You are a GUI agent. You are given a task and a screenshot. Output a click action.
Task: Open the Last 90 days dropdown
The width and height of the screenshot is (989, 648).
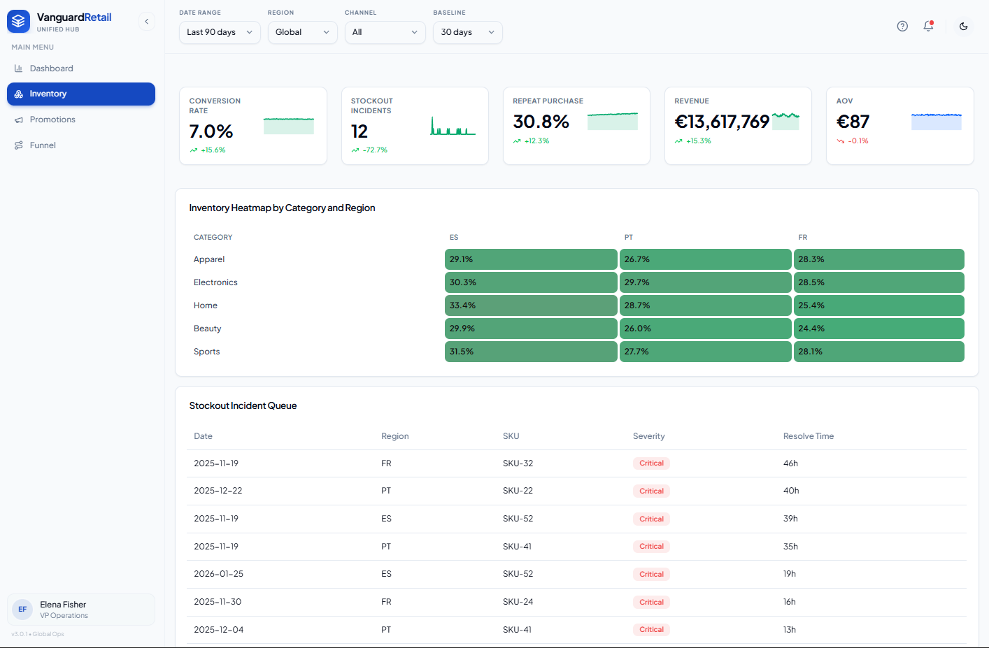coord(220,32)
